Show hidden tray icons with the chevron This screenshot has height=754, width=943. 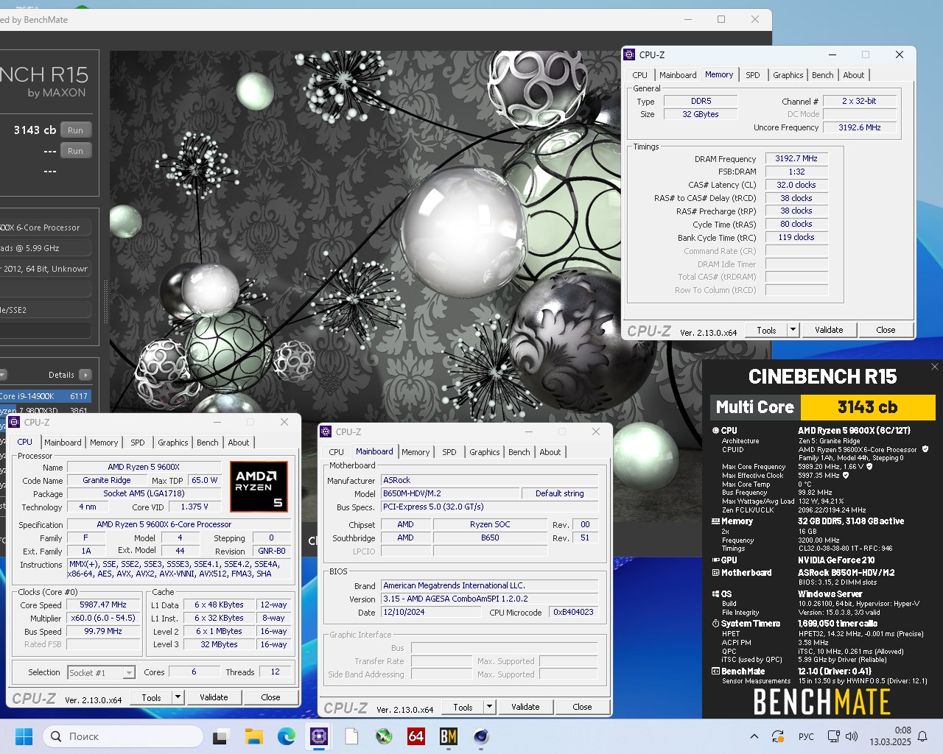[754, 736]
